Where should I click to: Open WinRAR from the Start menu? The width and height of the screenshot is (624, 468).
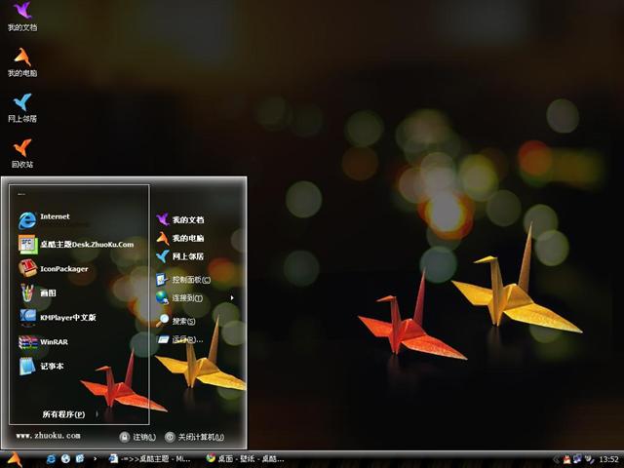[x=43, y=342]
